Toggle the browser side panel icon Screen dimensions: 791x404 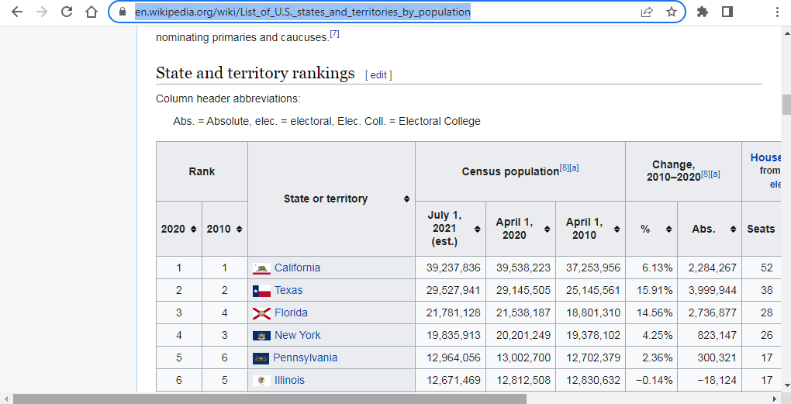[727, 12]
